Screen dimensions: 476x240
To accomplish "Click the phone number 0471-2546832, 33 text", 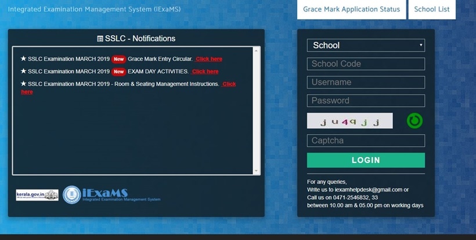I will point(355,198).
